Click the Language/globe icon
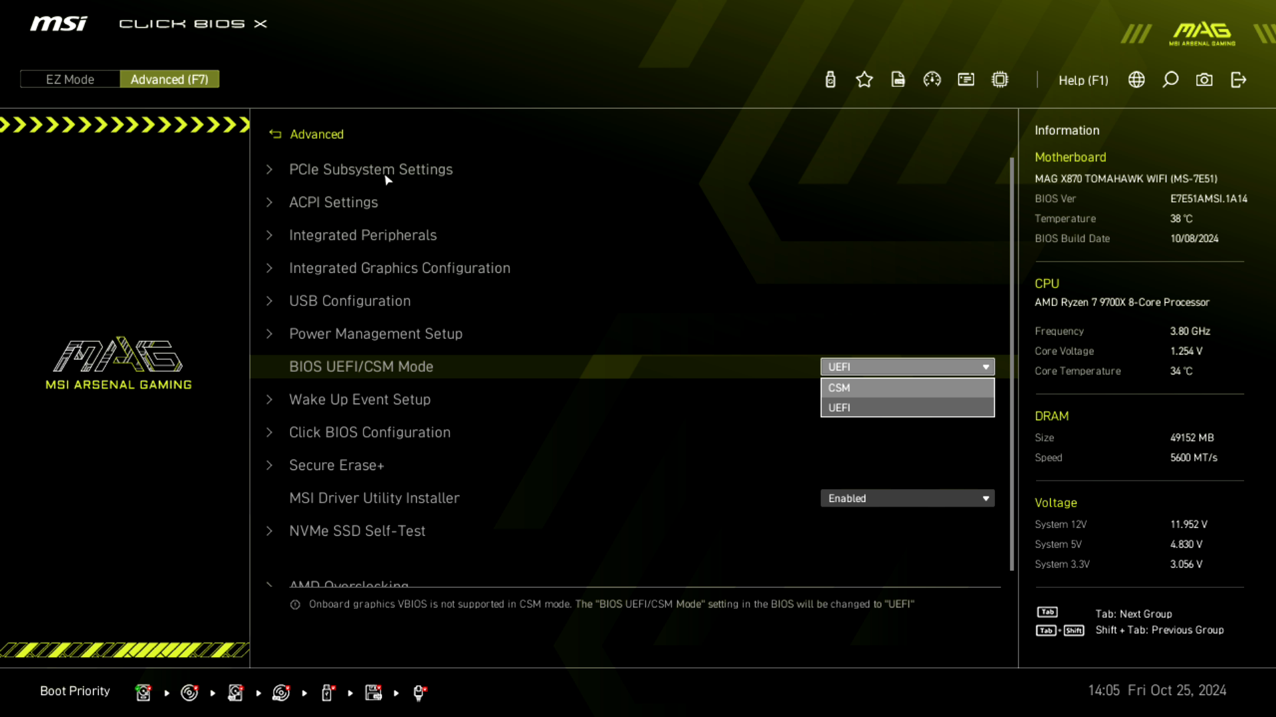The image size is (1276, 717). pos(1136,80)
